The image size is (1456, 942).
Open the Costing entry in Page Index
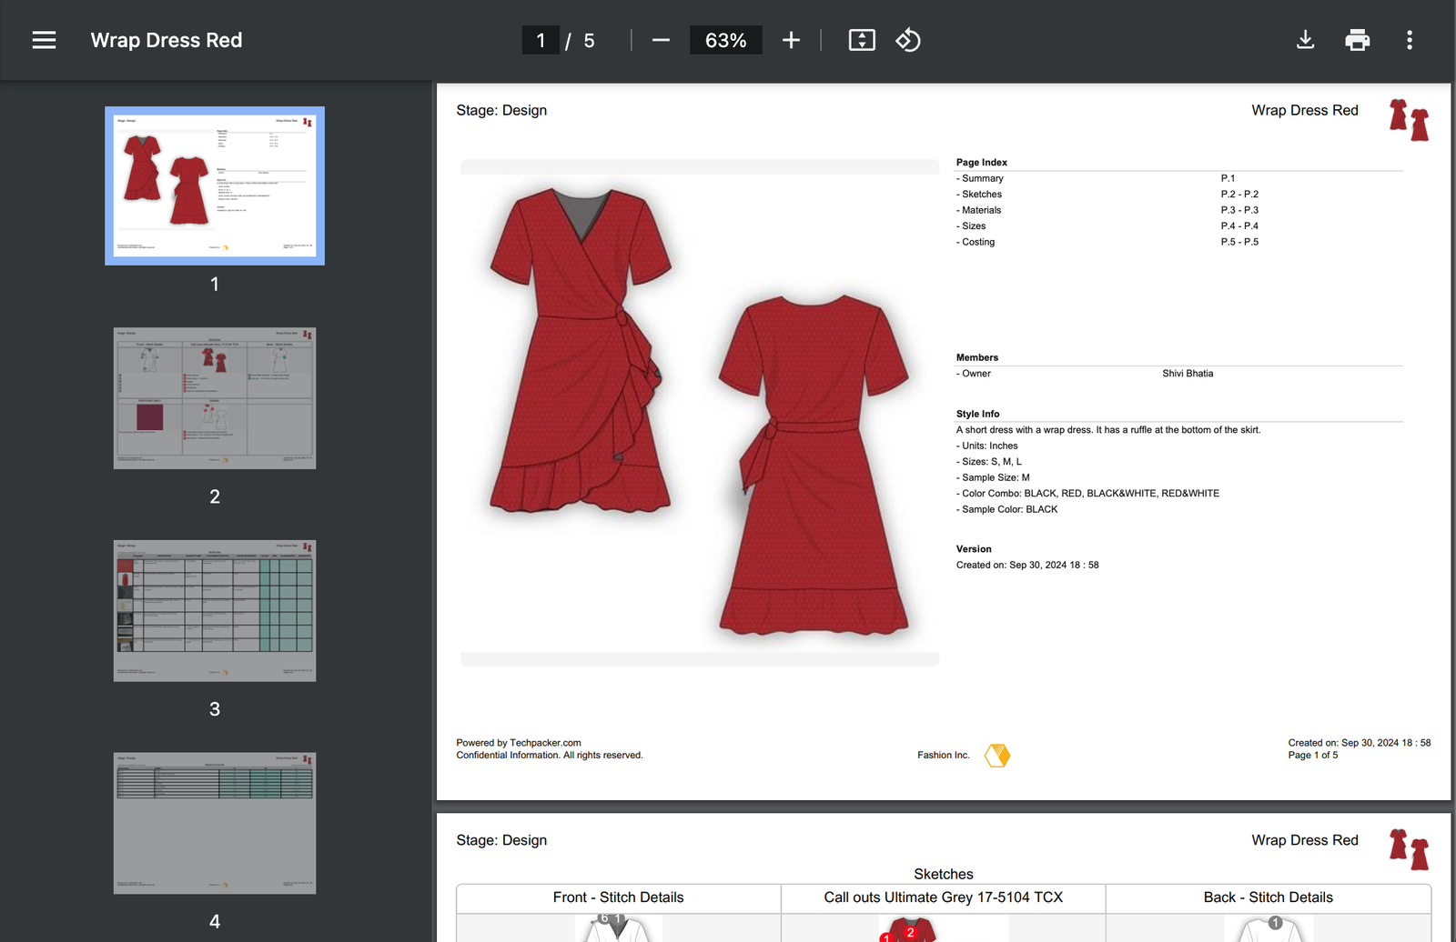click(976, 242)
